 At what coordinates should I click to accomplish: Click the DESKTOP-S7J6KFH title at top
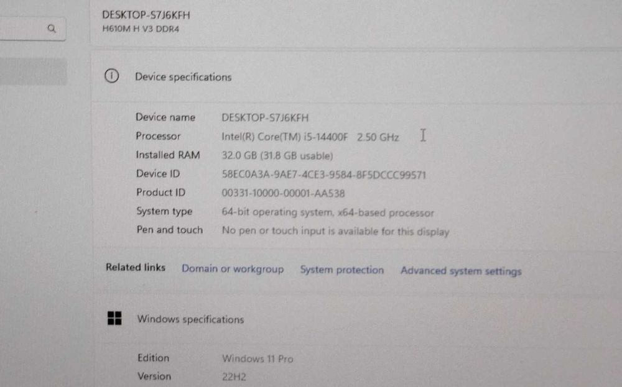[146, 15]
